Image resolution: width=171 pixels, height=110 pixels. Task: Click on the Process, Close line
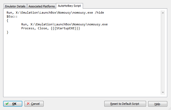[x=51, y=28]
